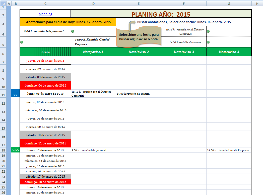Click green dot beside reunión Jefe personal note
Image resolution: width=263 pixels, height=195 pixels.
pos(73,31)
